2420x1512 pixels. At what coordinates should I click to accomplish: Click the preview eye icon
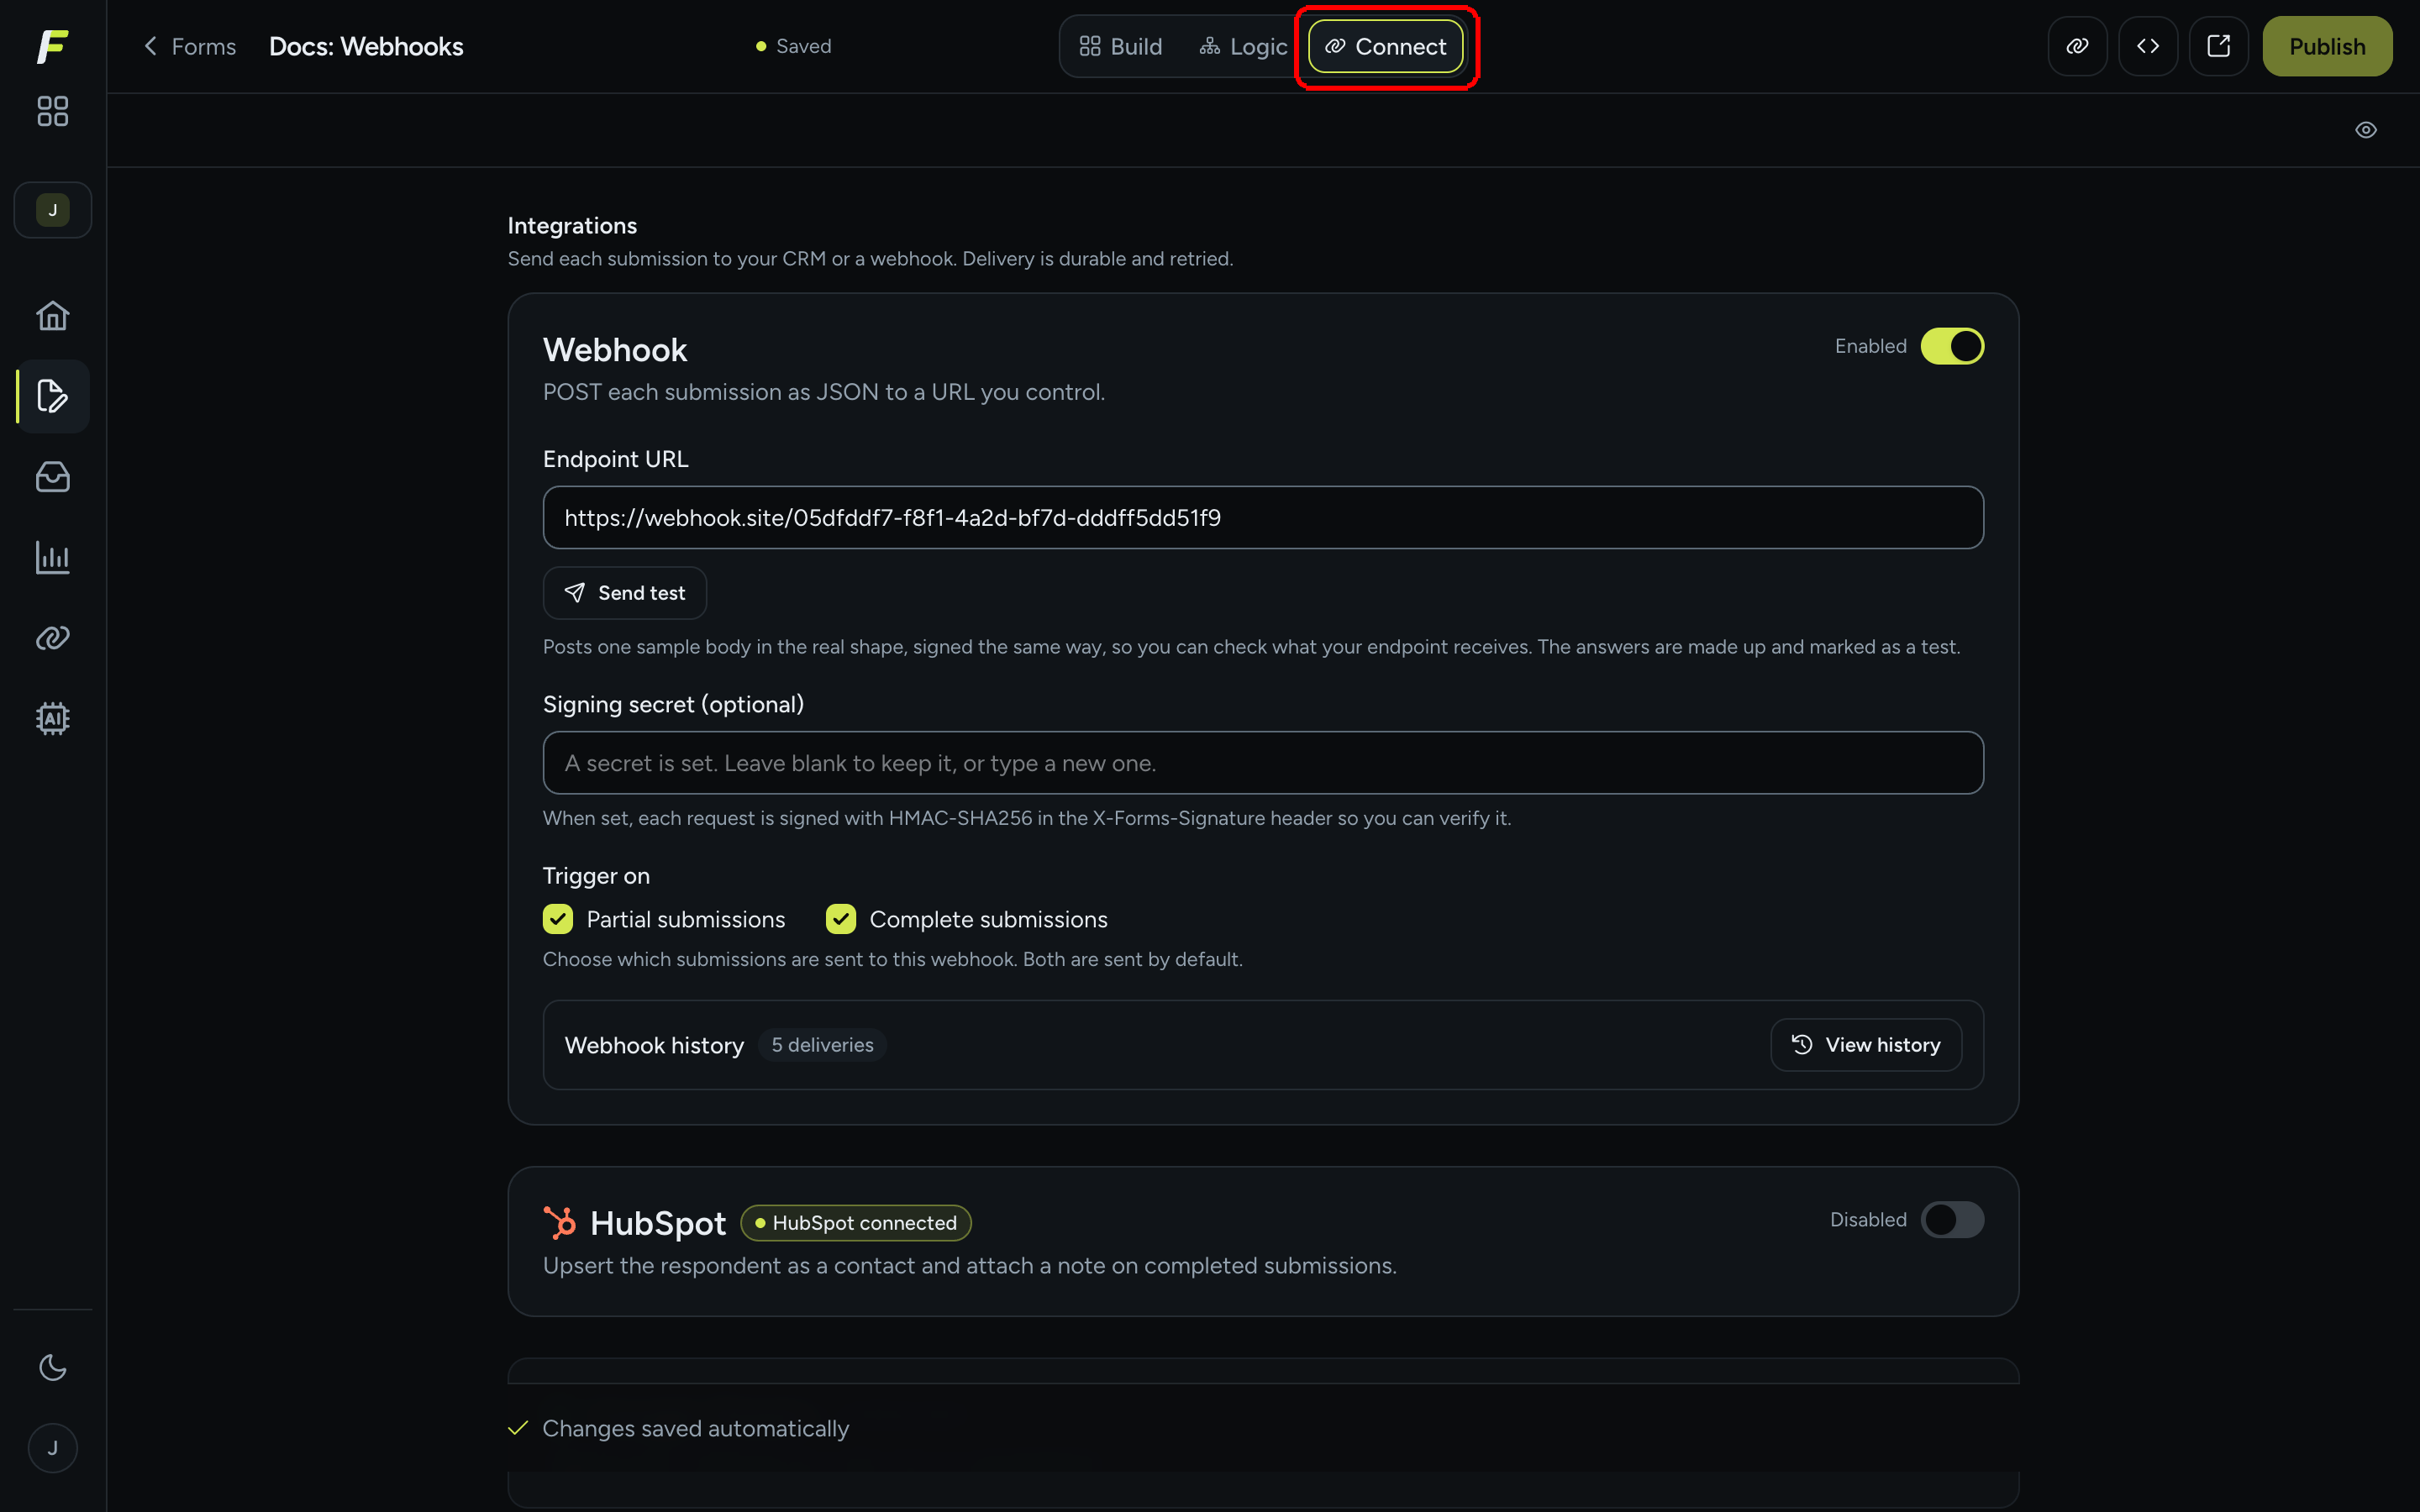tap(2366, 130)
